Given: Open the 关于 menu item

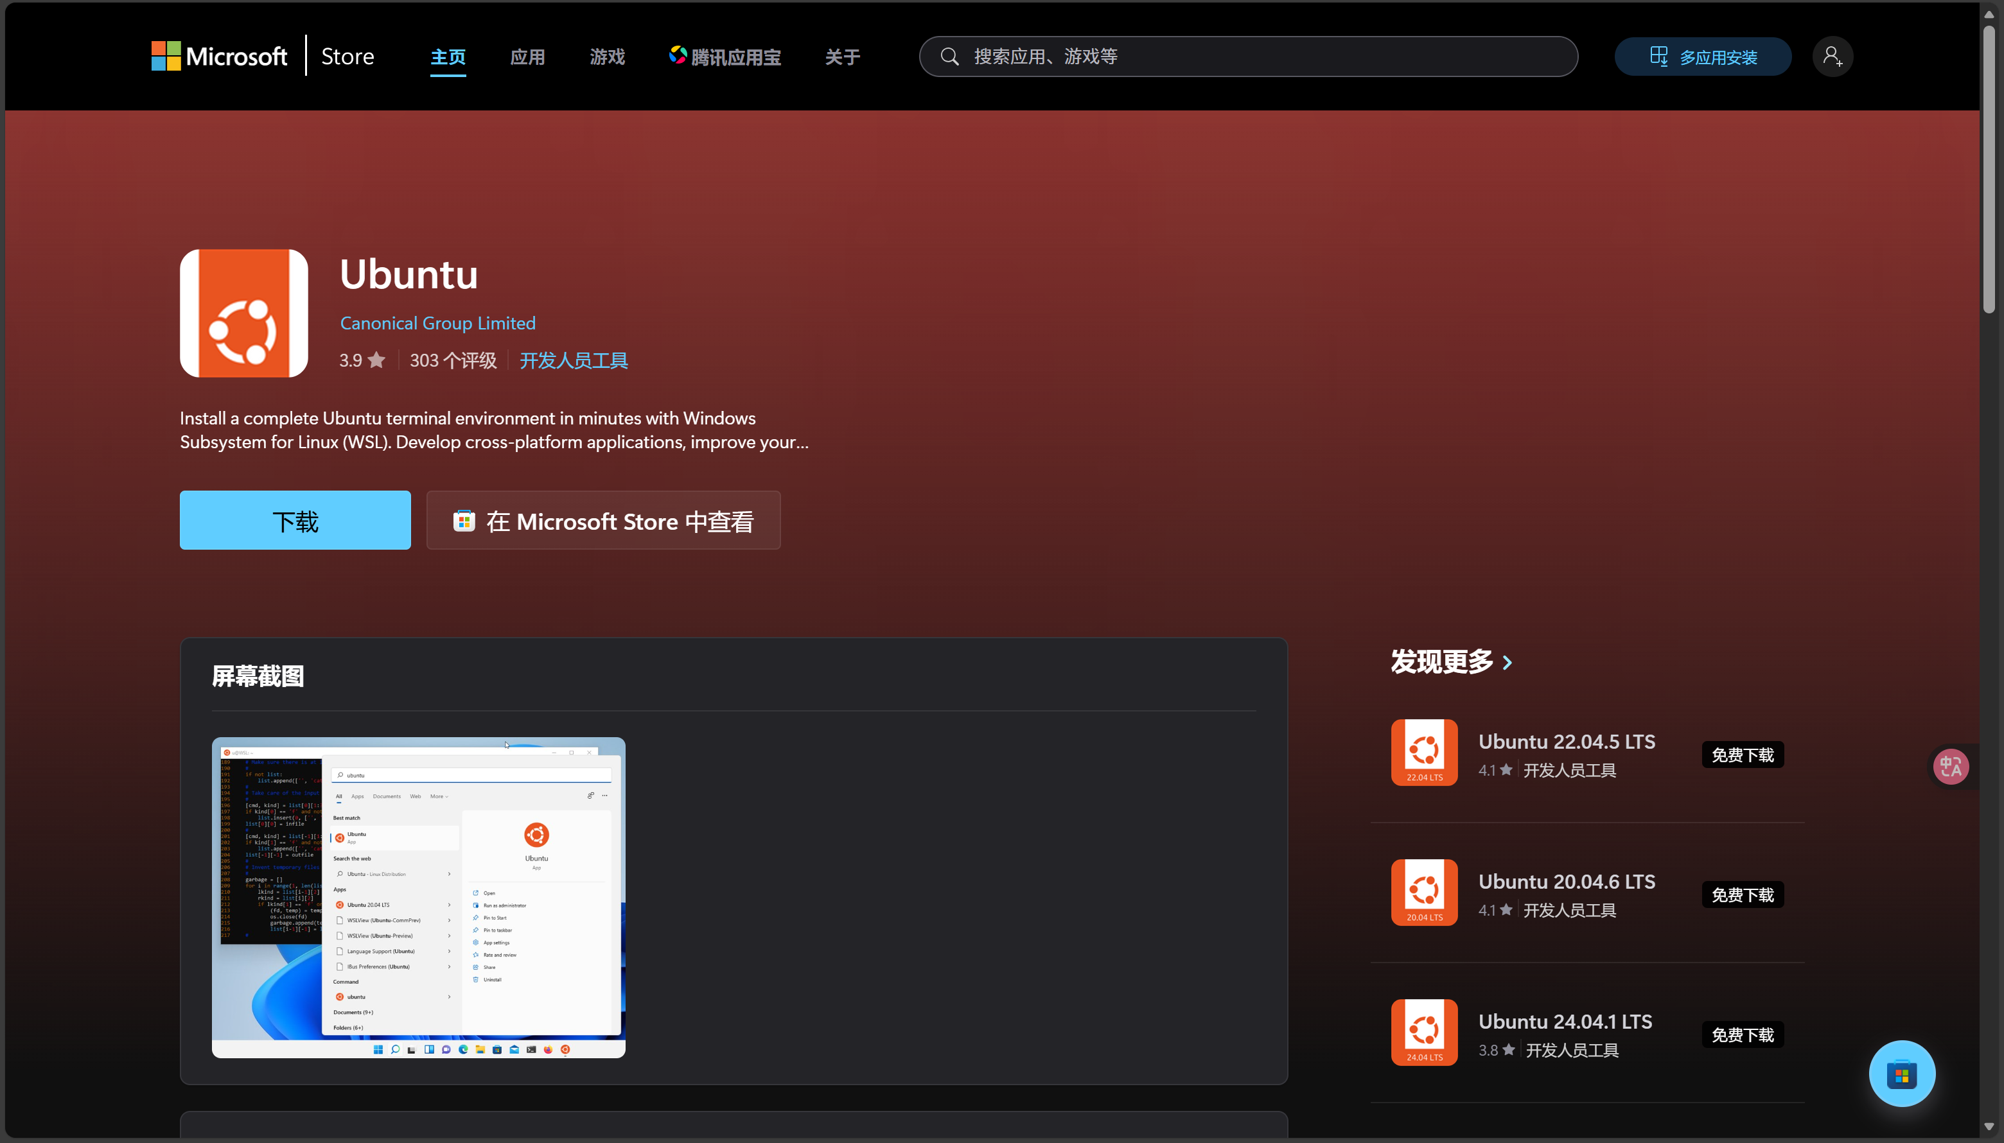Looking at the screenshot, I should point(842,57).
